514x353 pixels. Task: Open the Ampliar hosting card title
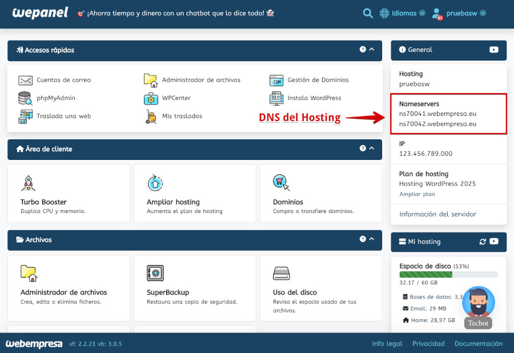click(173, 202)
